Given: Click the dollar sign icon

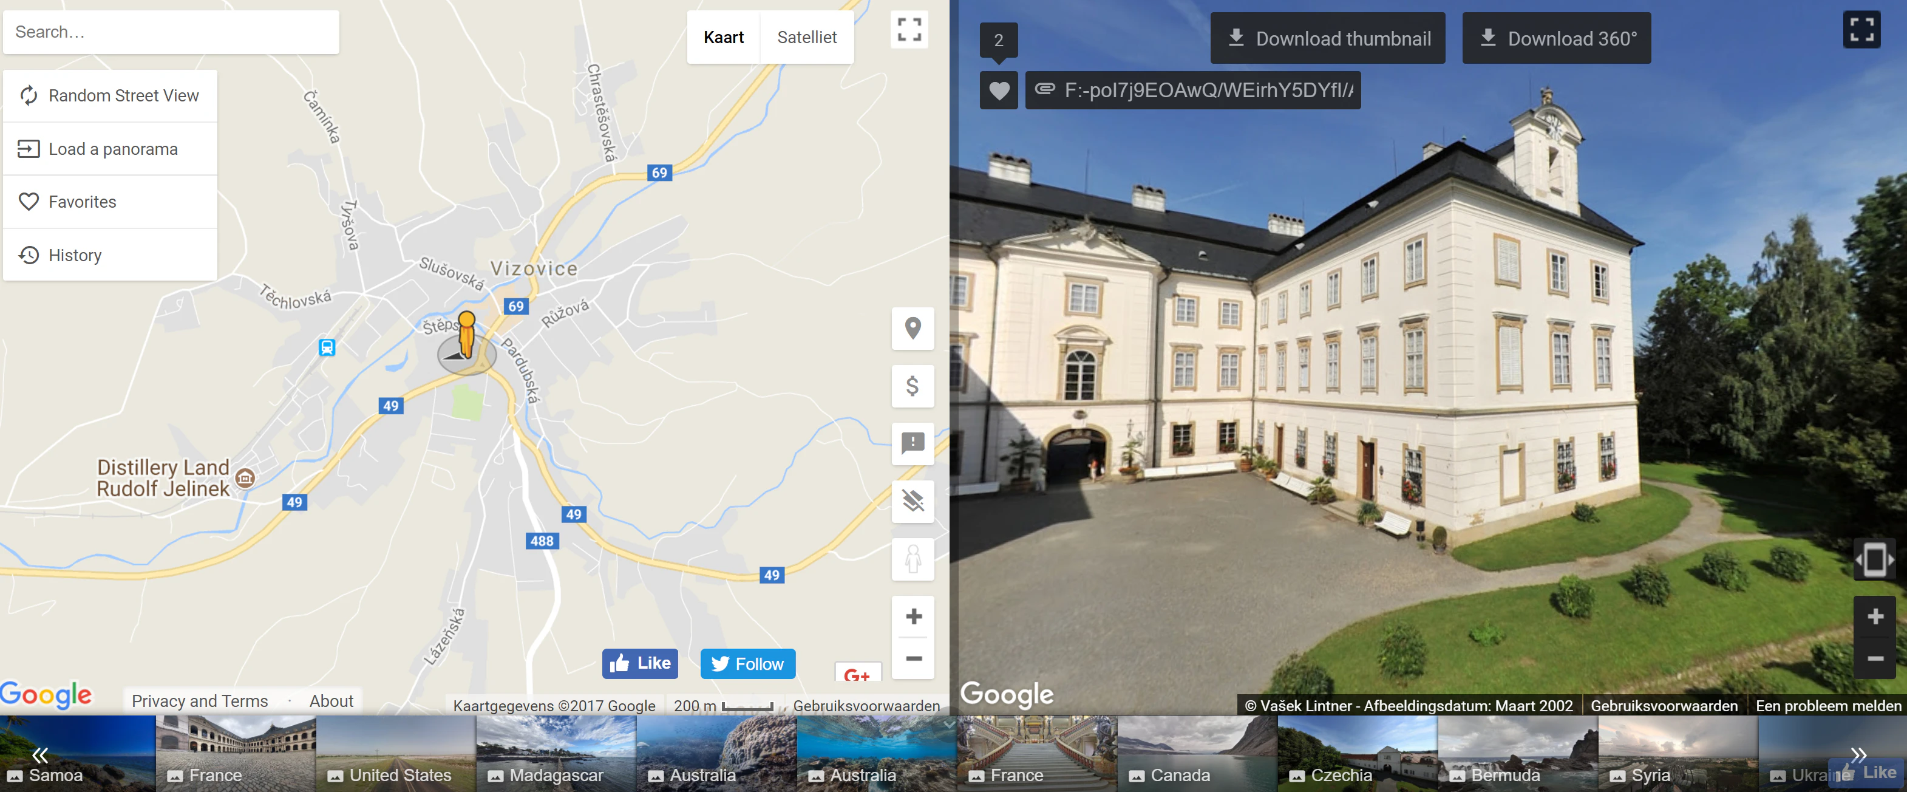Looking at the screenshot, I should click(x=913, y=386).
